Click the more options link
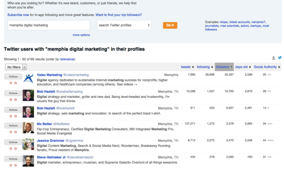 click(x=81, y=35)
